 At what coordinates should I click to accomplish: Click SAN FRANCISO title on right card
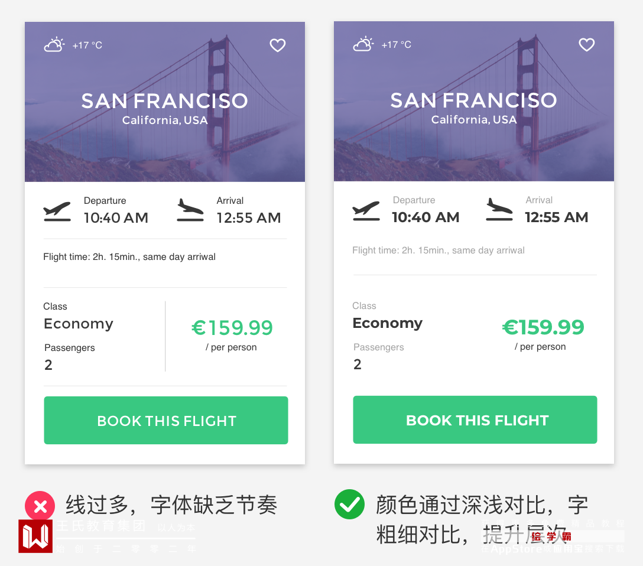pyautogui.click(x=473, y=100)
